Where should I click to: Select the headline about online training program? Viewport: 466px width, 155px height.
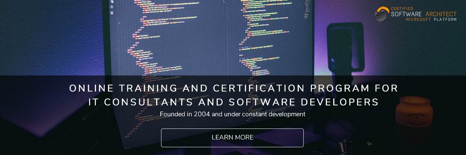click(x=233, y=95)
